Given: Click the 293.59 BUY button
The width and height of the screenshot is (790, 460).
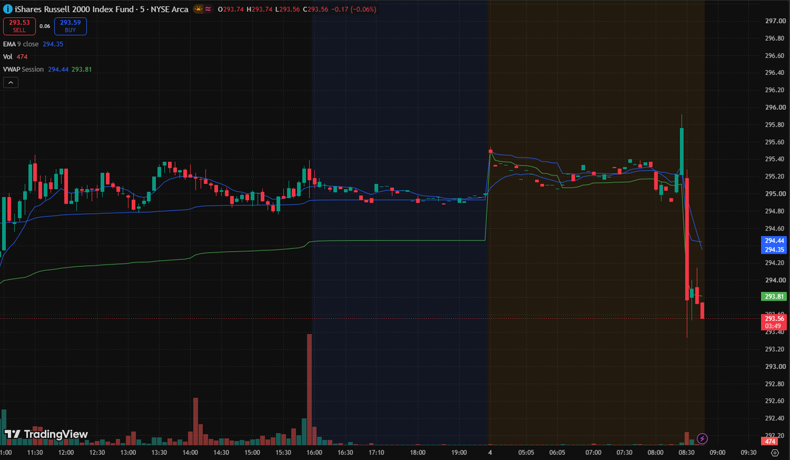Looking at the screenshot, I should pos(70,26).
